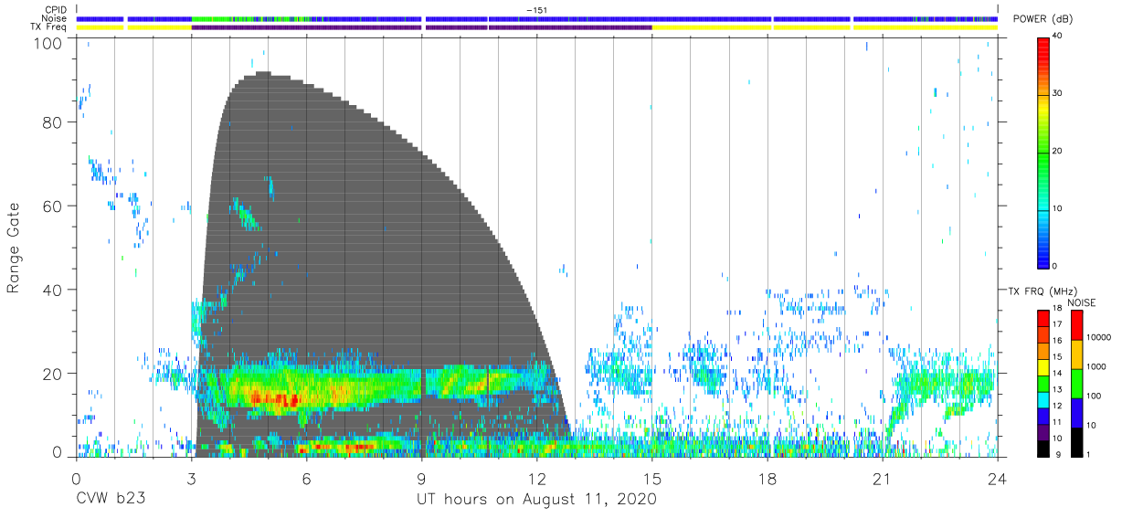1122x518 pixels.
Task: Click the '6' hour tick on time axis
Action: click(306, 479)
